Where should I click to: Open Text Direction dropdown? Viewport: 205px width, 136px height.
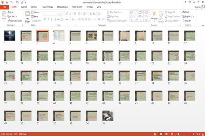click(x=115, y=12)
